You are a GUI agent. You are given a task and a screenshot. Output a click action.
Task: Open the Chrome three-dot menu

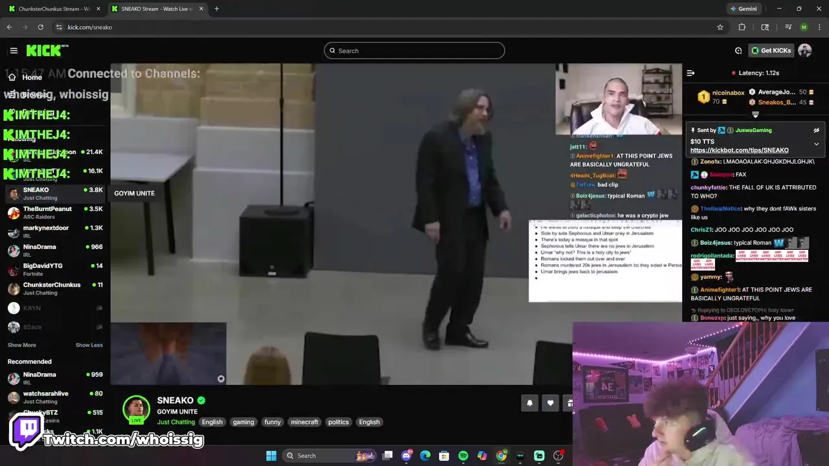[819, 27]
